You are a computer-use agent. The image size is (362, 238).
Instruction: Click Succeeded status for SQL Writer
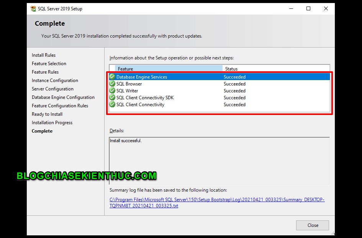(x=234, y=91)
